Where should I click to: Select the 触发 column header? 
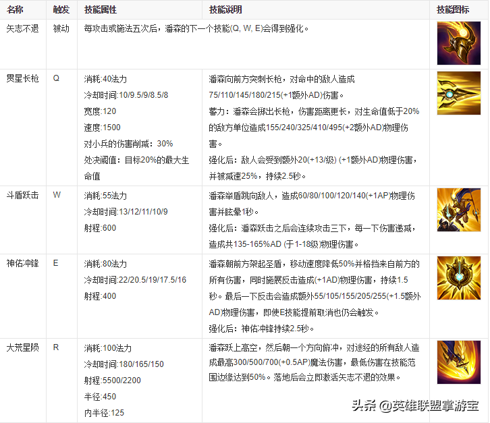(61, 10)
